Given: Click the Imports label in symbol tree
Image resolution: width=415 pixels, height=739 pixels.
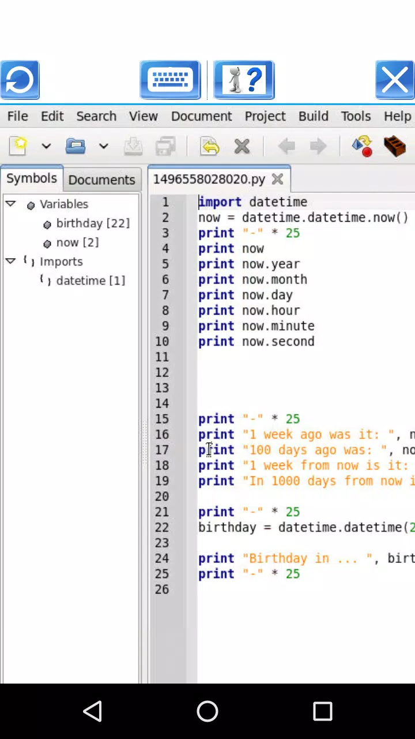Looking at the screenshot, I should click(x=61, y=262).
